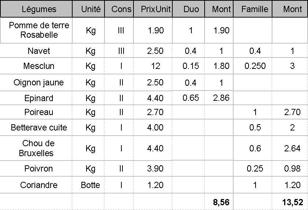
Task: Click the "Poivron" vegetable cell
Action: pyautogui.click(x=39, y=169)
